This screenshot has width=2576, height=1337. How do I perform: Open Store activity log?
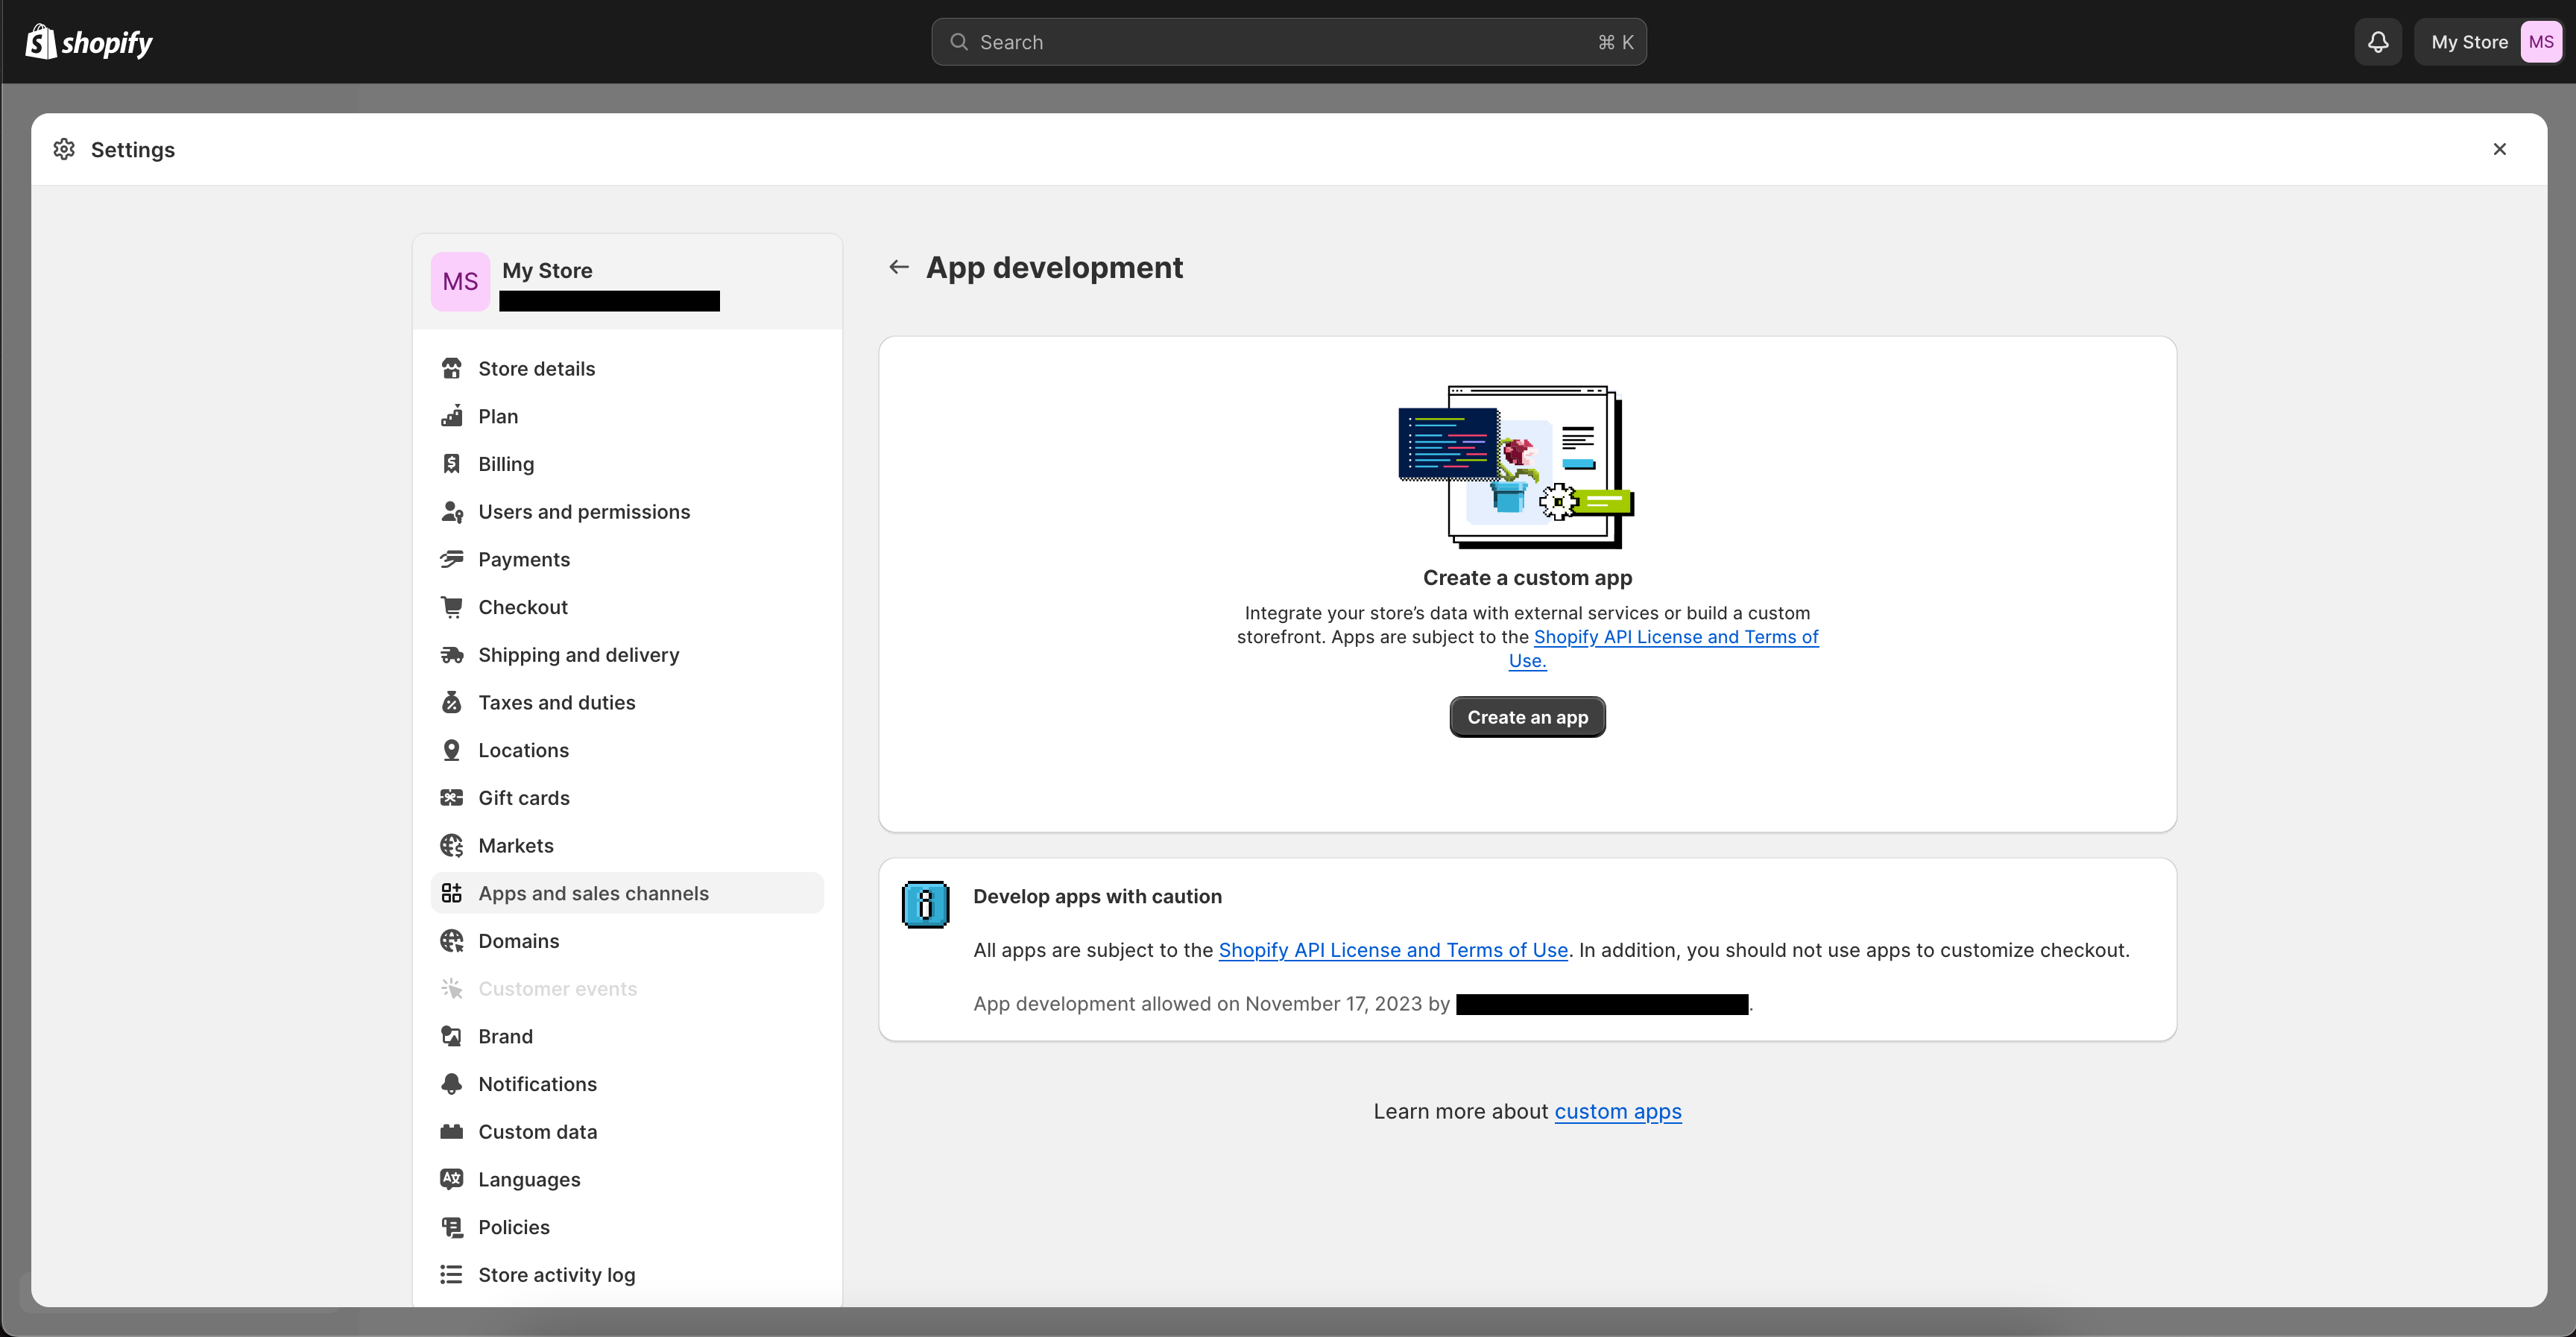556,1274
